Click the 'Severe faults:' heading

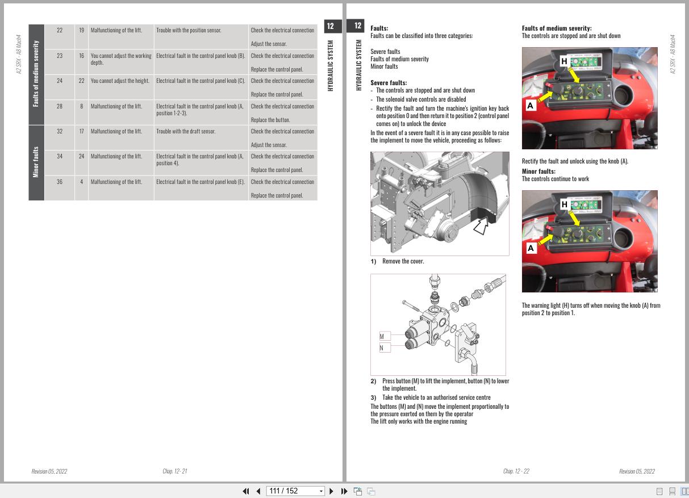tap(389, 82)
